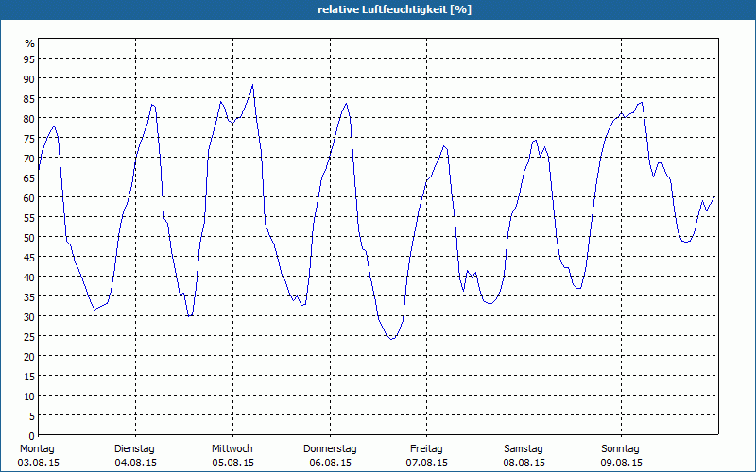Select the Montag day label

click(x=38, y=448)
